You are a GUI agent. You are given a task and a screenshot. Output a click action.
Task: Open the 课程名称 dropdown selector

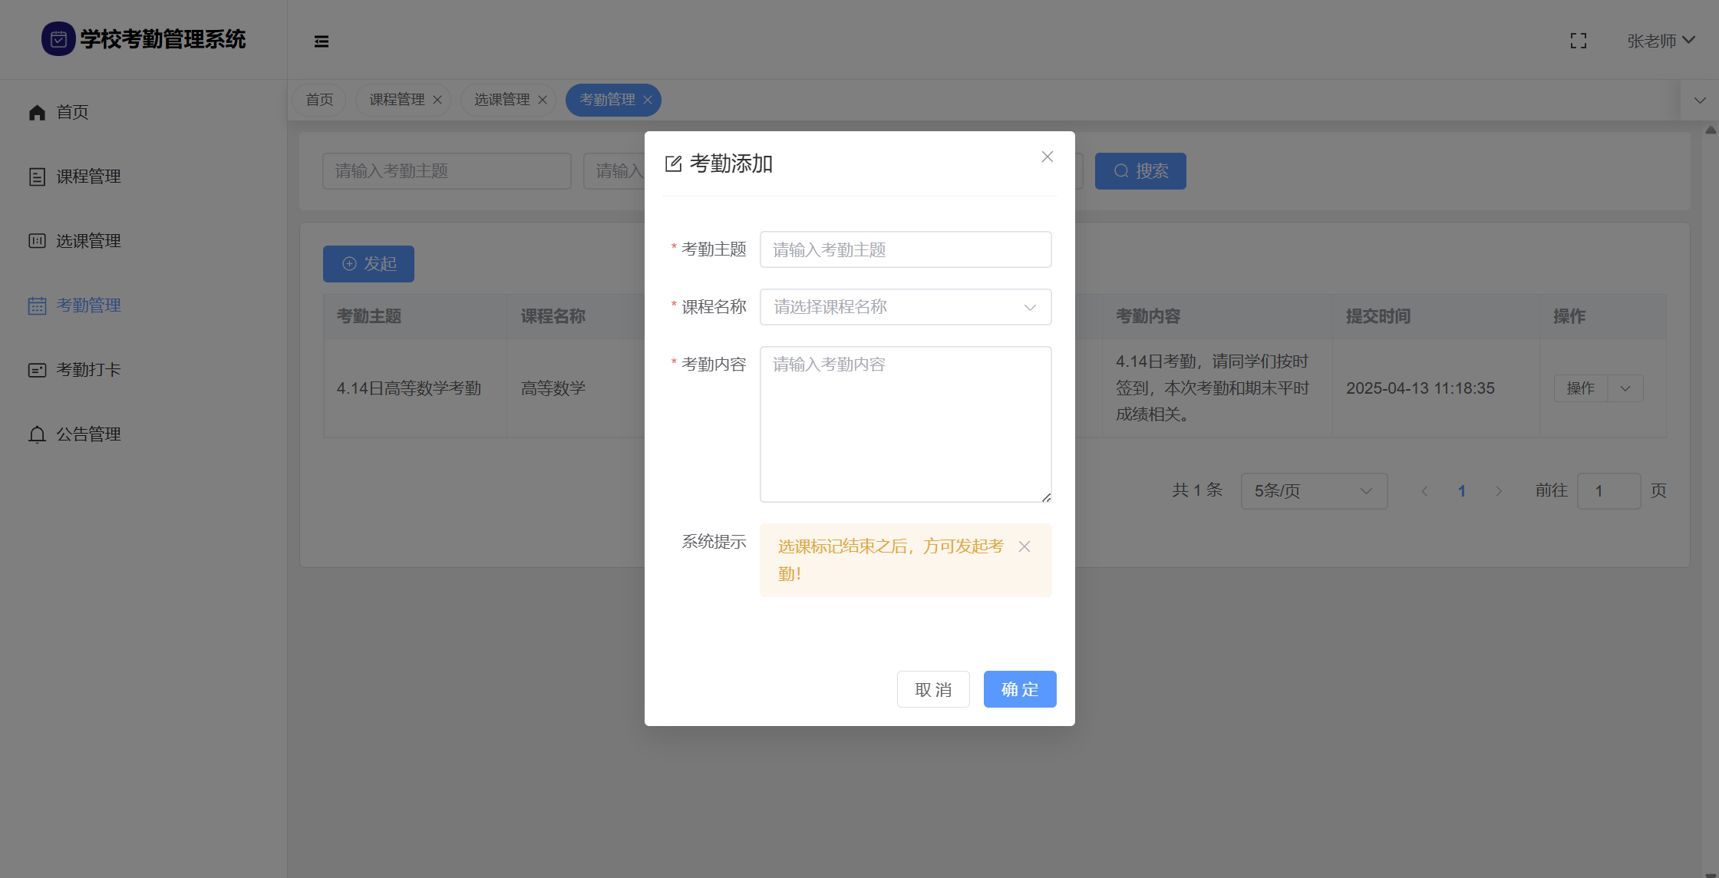coord(905,307)
